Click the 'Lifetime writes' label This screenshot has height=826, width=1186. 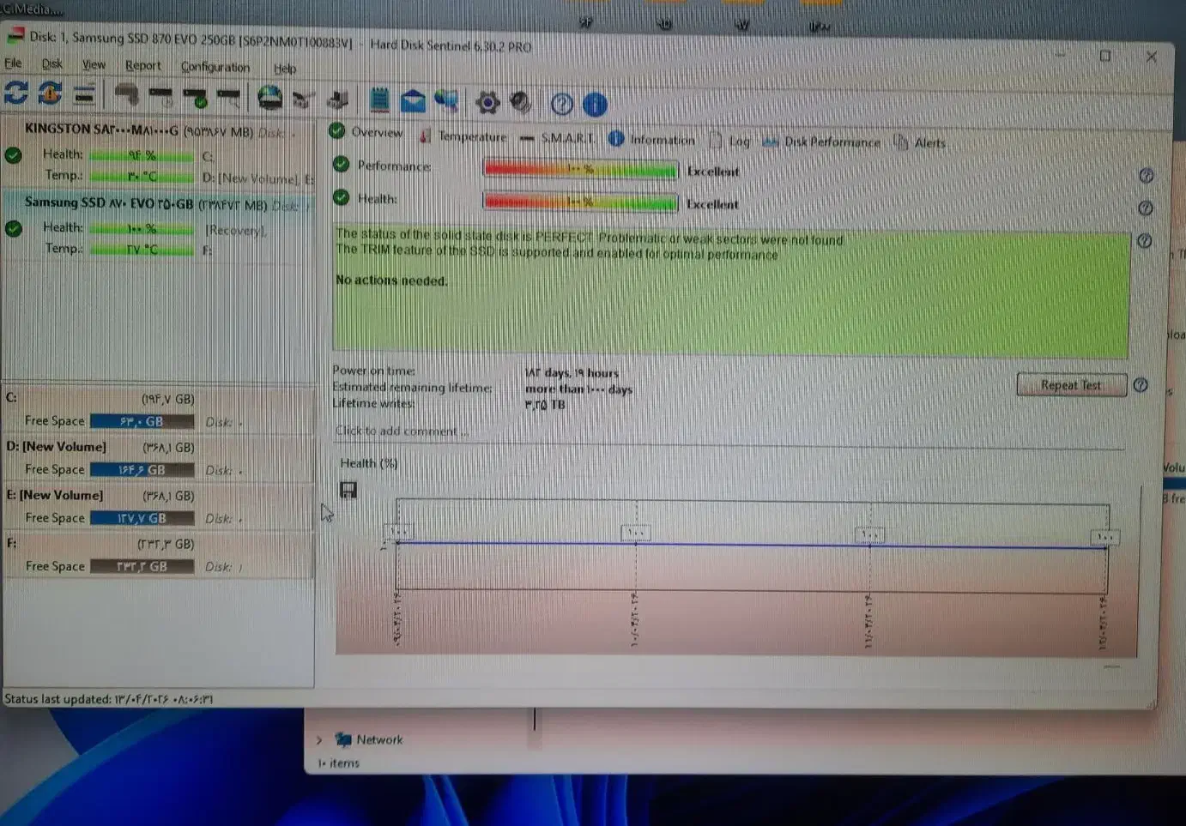point(373,403)
